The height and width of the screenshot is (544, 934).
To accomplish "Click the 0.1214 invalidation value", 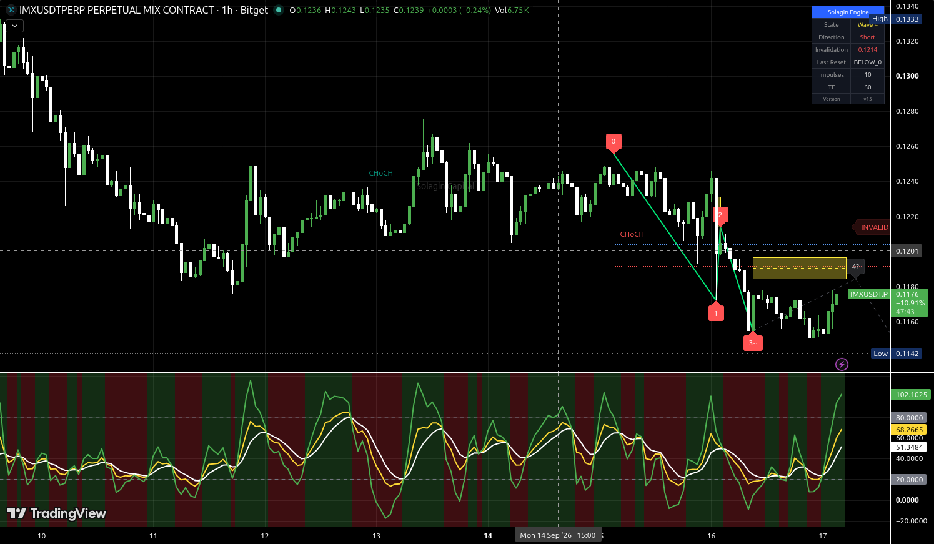I will [867, 50].
